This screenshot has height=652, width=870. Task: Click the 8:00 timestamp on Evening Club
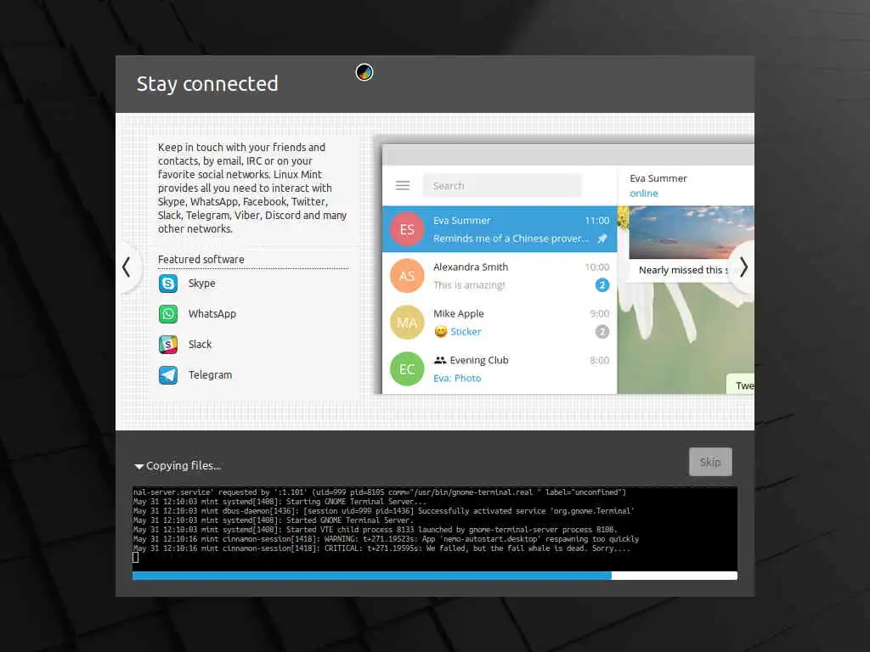[599, 360]
